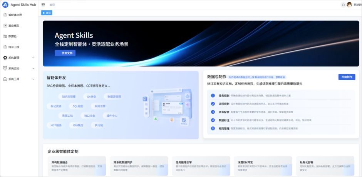Screen dimensions: 362x177
Task: Open the 规则引擎 tag
Action: pyautogui.click(x=100, y=106)
